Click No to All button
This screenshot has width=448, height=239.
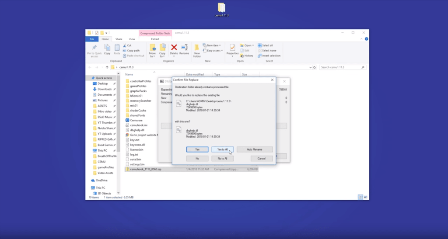tap(222, 158)
